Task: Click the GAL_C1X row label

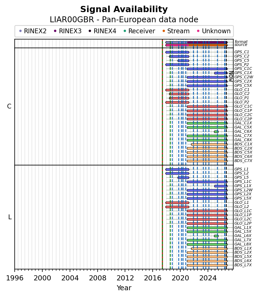Action: click(243, 123)
